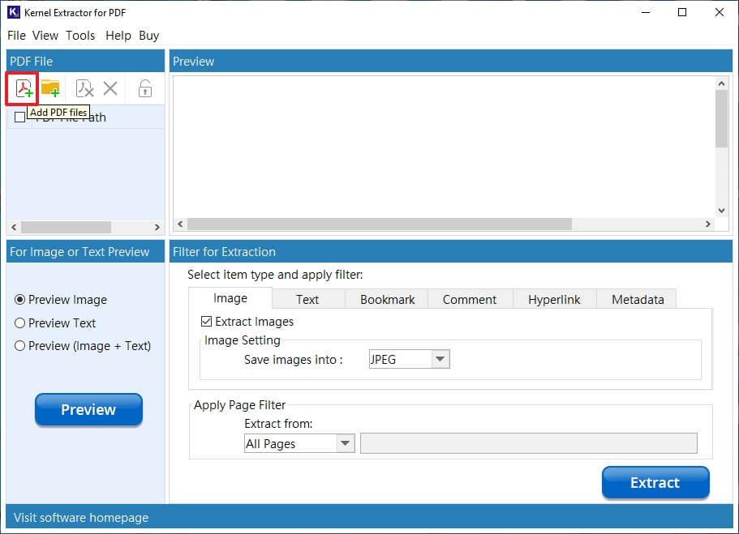Click the Preview pane vertical scrollbar thumb

click(721, 119)
